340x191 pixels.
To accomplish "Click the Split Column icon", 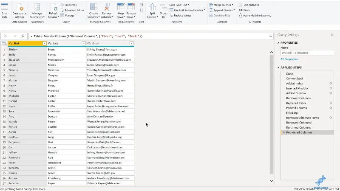I will pyautogui.click(x=152, y=7).
